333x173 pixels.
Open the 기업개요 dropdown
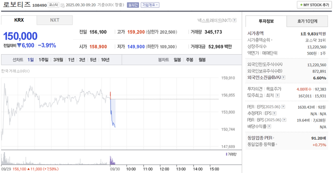pos(150,5)
